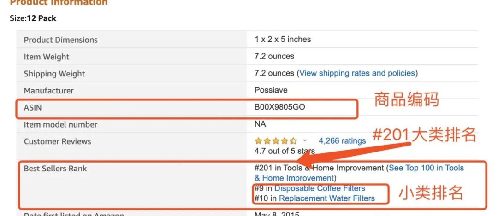Screen dimensions: 498x216
Task: Click the gold star rating icon
Action: (x=275, y=141)
